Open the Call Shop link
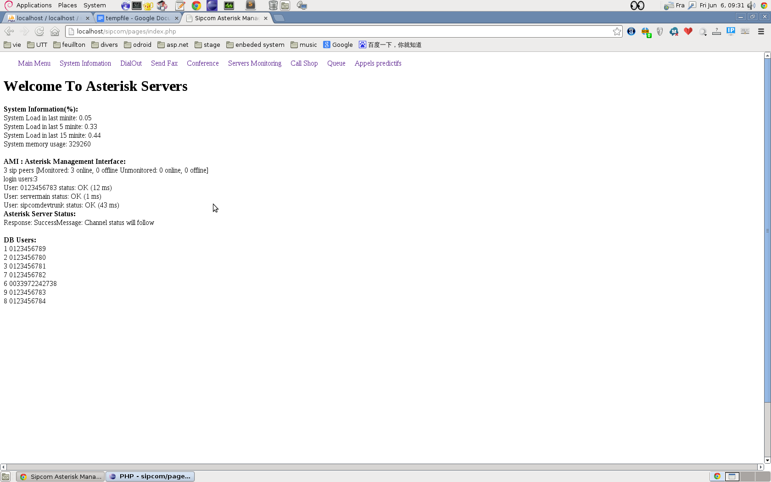This screenshot has width=771, height=482. [x=304, y=63]
